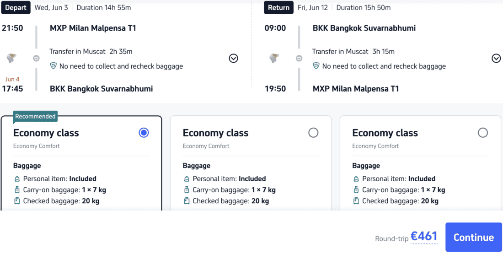Expand the outbound flight details chevron

coord(234,59)
